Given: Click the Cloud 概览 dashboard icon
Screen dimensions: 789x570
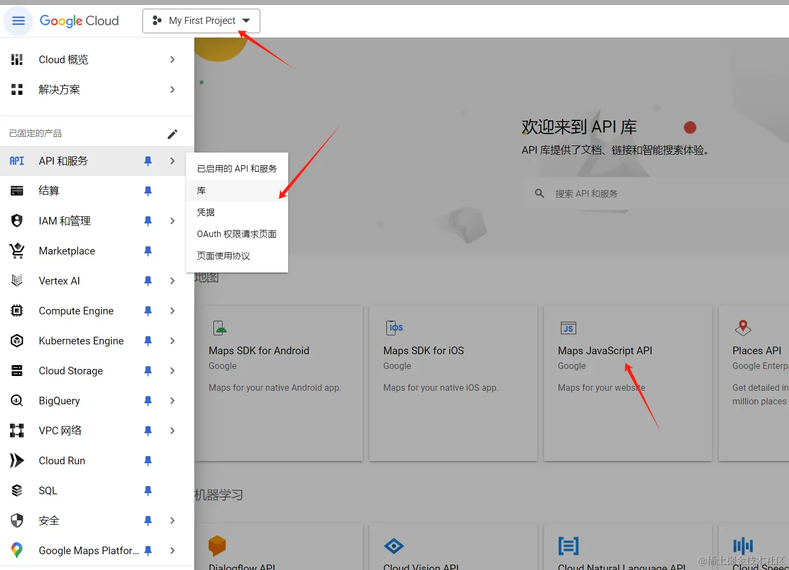Looking at the screenshot, I should 17,59.
